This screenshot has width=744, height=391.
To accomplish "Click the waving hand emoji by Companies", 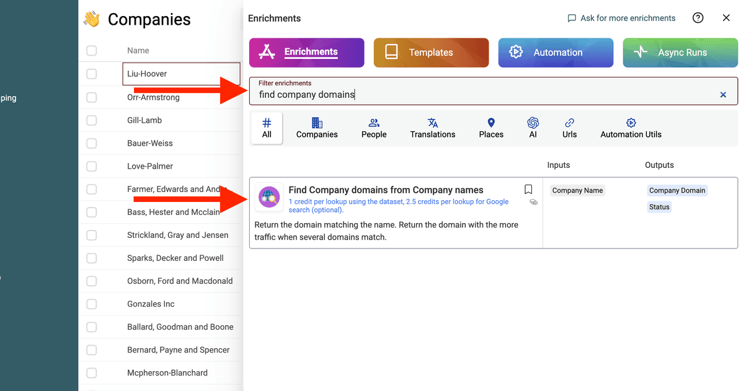I will [x=92, y=19].
